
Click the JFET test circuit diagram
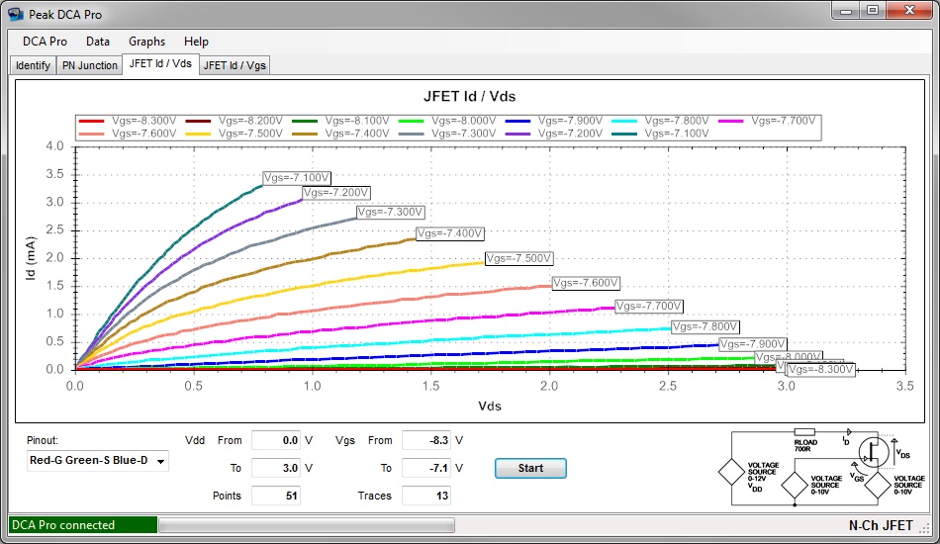click(822, 467)
